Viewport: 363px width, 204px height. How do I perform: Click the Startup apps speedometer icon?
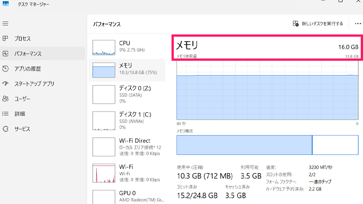[5, 83]
